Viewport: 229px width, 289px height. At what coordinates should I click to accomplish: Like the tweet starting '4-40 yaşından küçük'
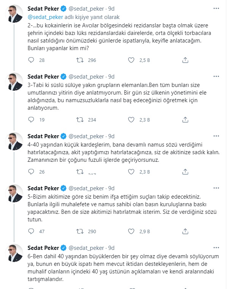click(131, 172)
